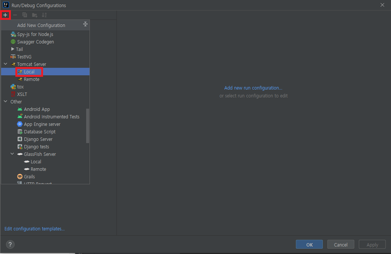Viewport: 391px width, 254px height.
Task: Click the Database Script icon
Action: (20, 131)
